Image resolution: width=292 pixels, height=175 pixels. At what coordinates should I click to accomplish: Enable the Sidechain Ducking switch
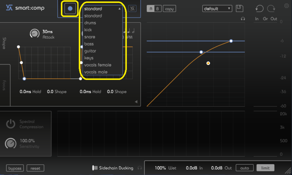[95, 168]
